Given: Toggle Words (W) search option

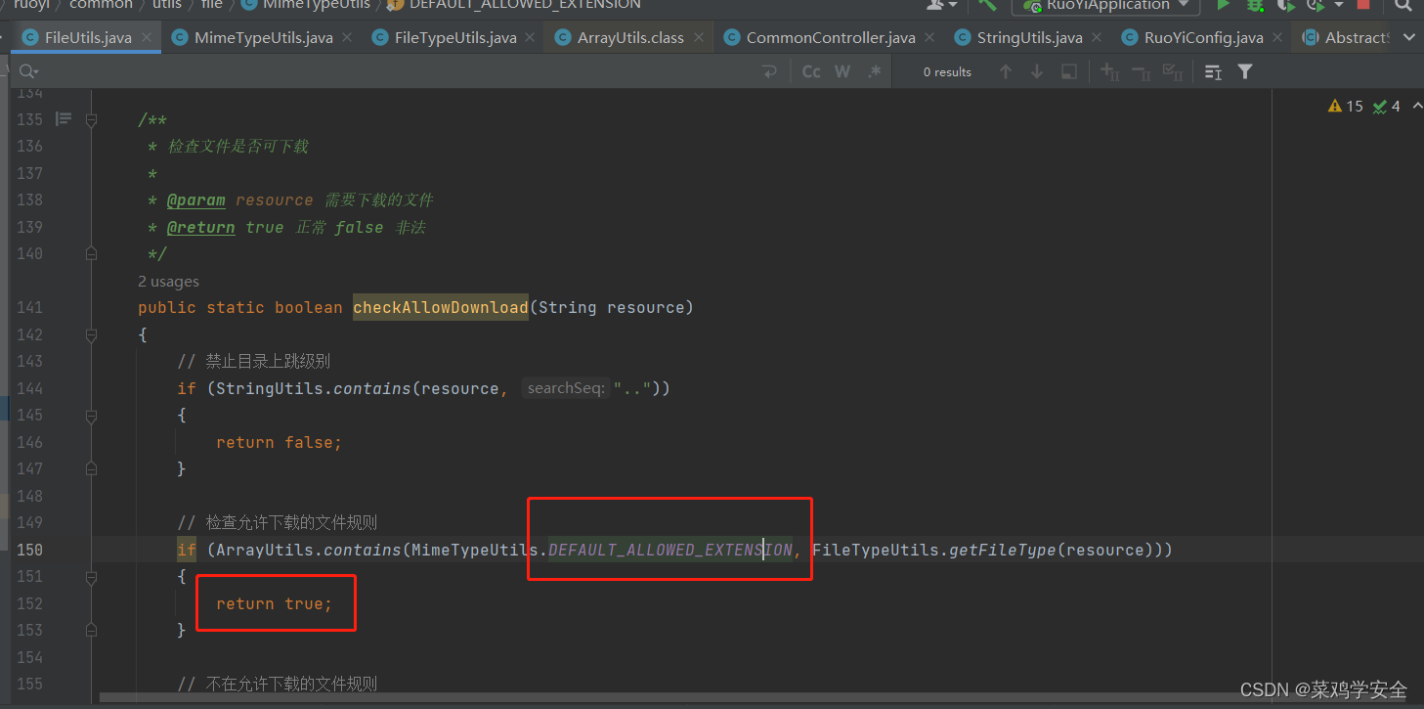Looking at the screenshot, I should tap(842, 71).
